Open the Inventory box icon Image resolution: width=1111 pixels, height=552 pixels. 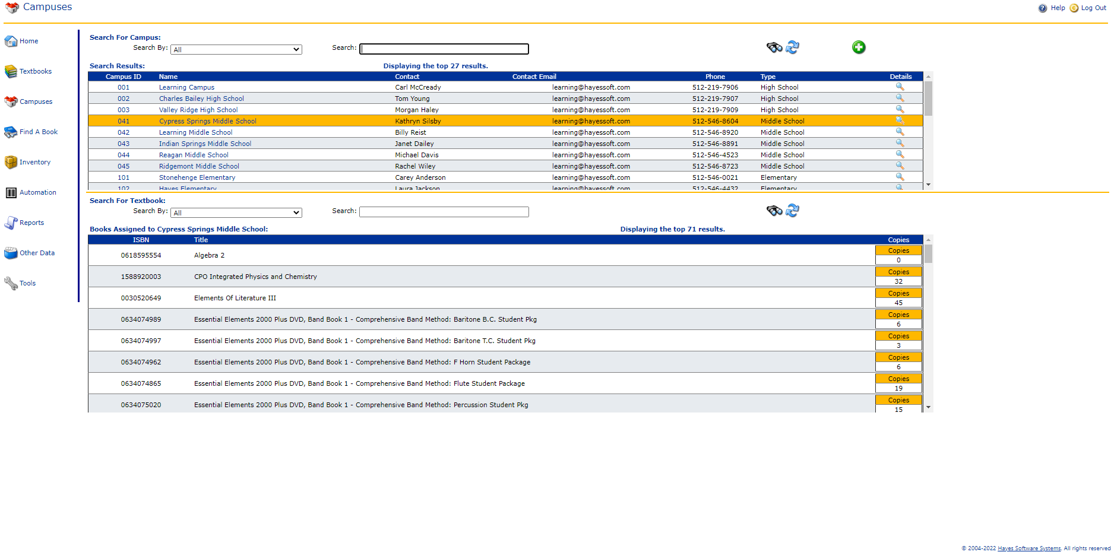point(11,162)
